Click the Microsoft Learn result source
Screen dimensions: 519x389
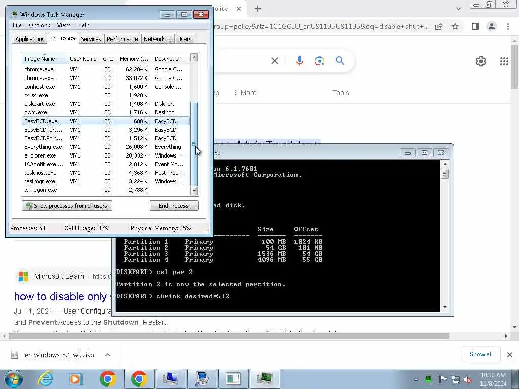click(59, 276)
